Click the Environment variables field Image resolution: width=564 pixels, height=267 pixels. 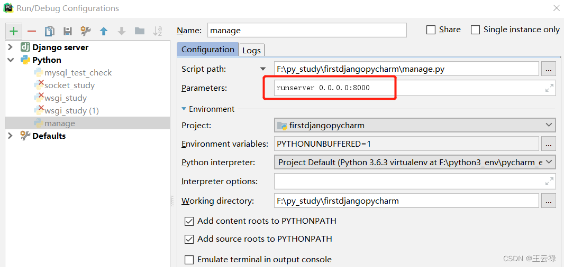406,144
